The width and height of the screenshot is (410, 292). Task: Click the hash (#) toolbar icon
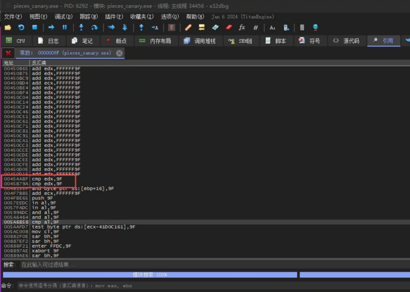click(256, 27)
